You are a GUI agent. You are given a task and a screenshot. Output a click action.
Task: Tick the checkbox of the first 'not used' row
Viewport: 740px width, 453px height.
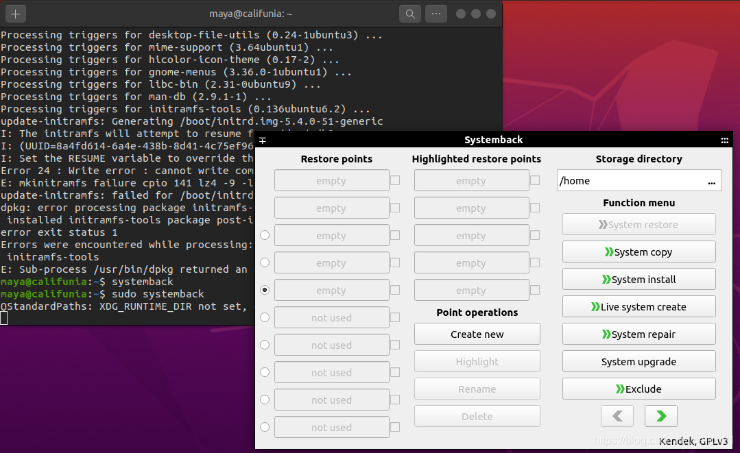[x=396, y=317]
